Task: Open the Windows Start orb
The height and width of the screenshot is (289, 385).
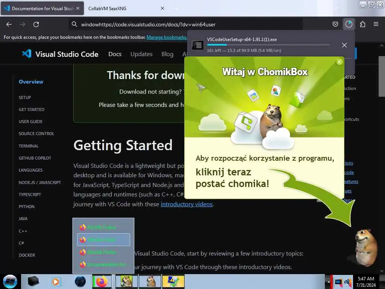Action: click(x=10, y=281)
